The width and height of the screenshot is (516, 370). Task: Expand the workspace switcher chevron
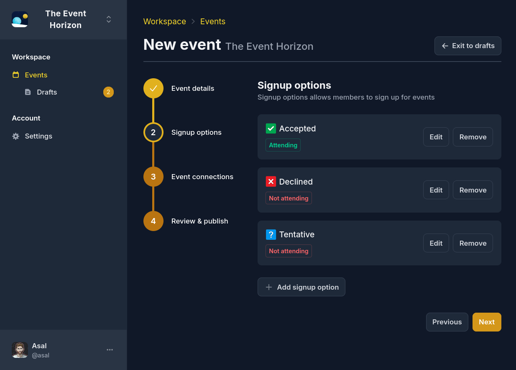point(108,19)
